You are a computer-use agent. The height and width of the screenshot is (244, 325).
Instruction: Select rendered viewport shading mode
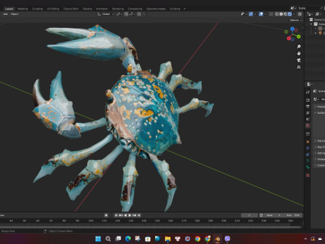pyautogui.click(x=290, y=14)
